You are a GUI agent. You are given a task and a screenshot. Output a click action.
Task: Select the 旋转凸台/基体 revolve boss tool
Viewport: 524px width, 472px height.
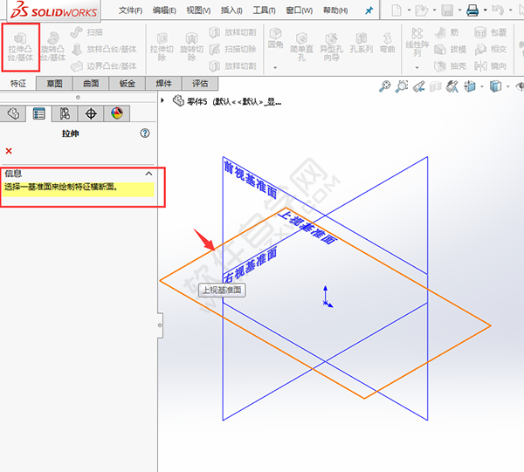click(53, 47)
